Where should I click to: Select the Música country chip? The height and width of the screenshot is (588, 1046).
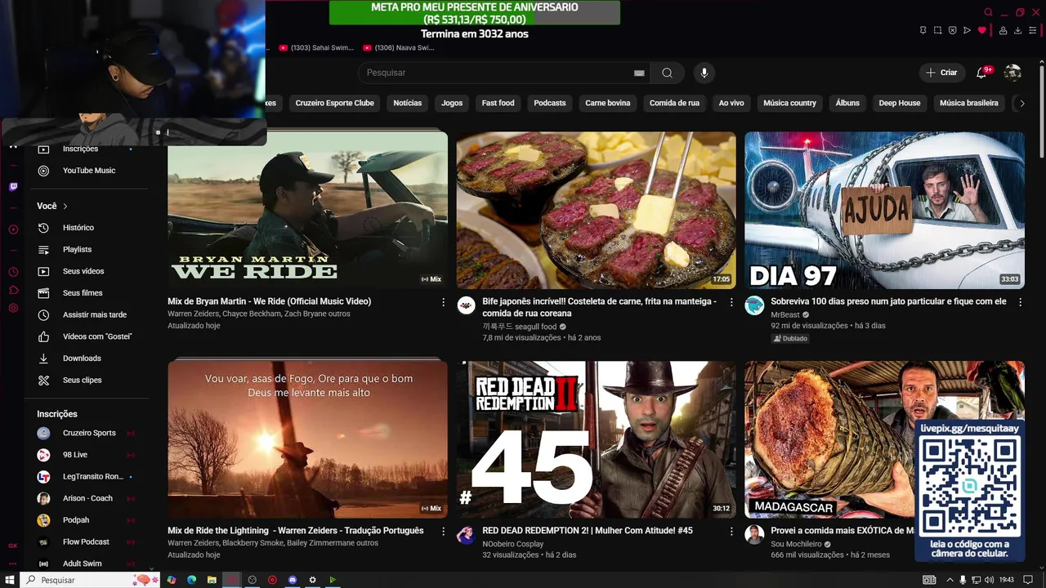[789, 103]
